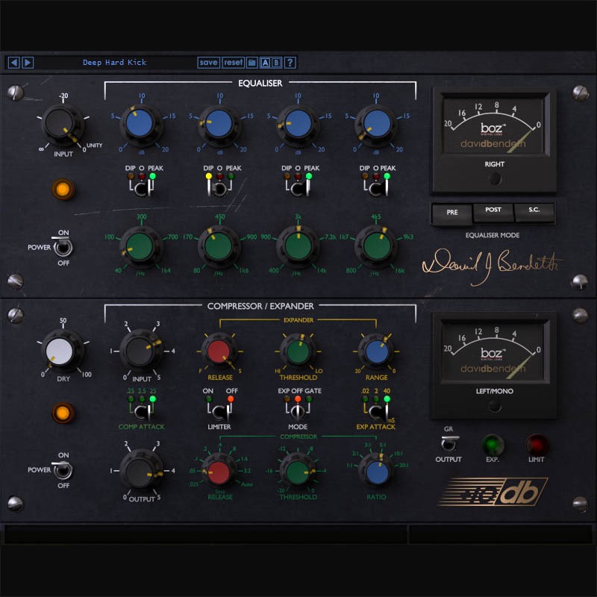597x597 pixels.
Task: Toggle the equaliser POWER switch
Action: pyautogui.click(x=63, y=247)
